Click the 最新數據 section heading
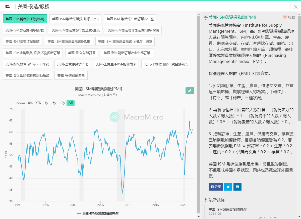 [217, 200]
